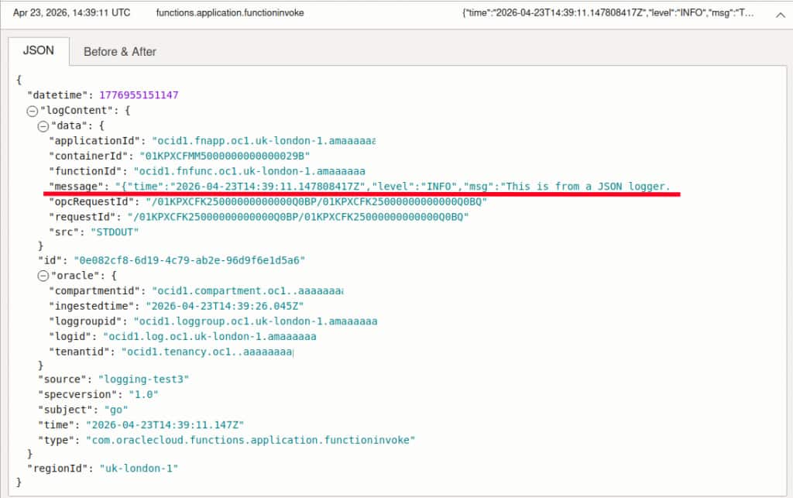Click the applicationId value ocid1.fnapp
793x498 pixels.
(x=263, y=140)
